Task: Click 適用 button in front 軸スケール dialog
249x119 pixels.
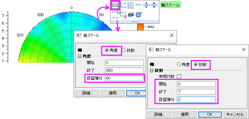Action: point(184,114)
